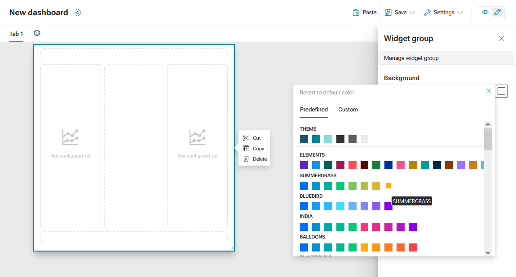Pick the pink ELEMENTS swatch
516x277 pixels.
pos(401,165)
